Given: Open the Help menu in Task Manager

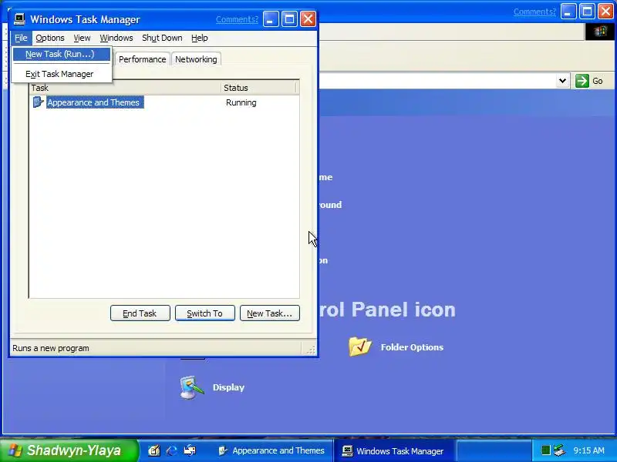Looking at the screenshot, I should click(200, 38).
